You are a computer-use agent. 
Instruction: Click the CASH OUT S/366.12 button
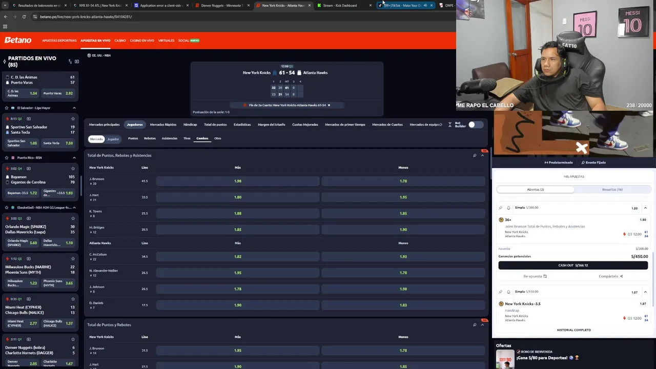(573, 265)
